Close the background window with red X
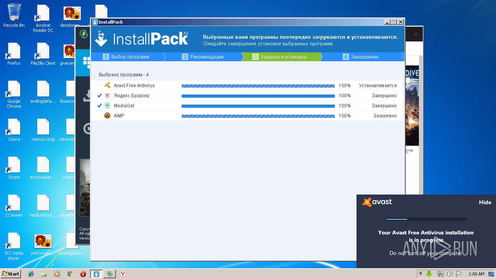Viewport: 496px width, 279px height. coord(415,34)
